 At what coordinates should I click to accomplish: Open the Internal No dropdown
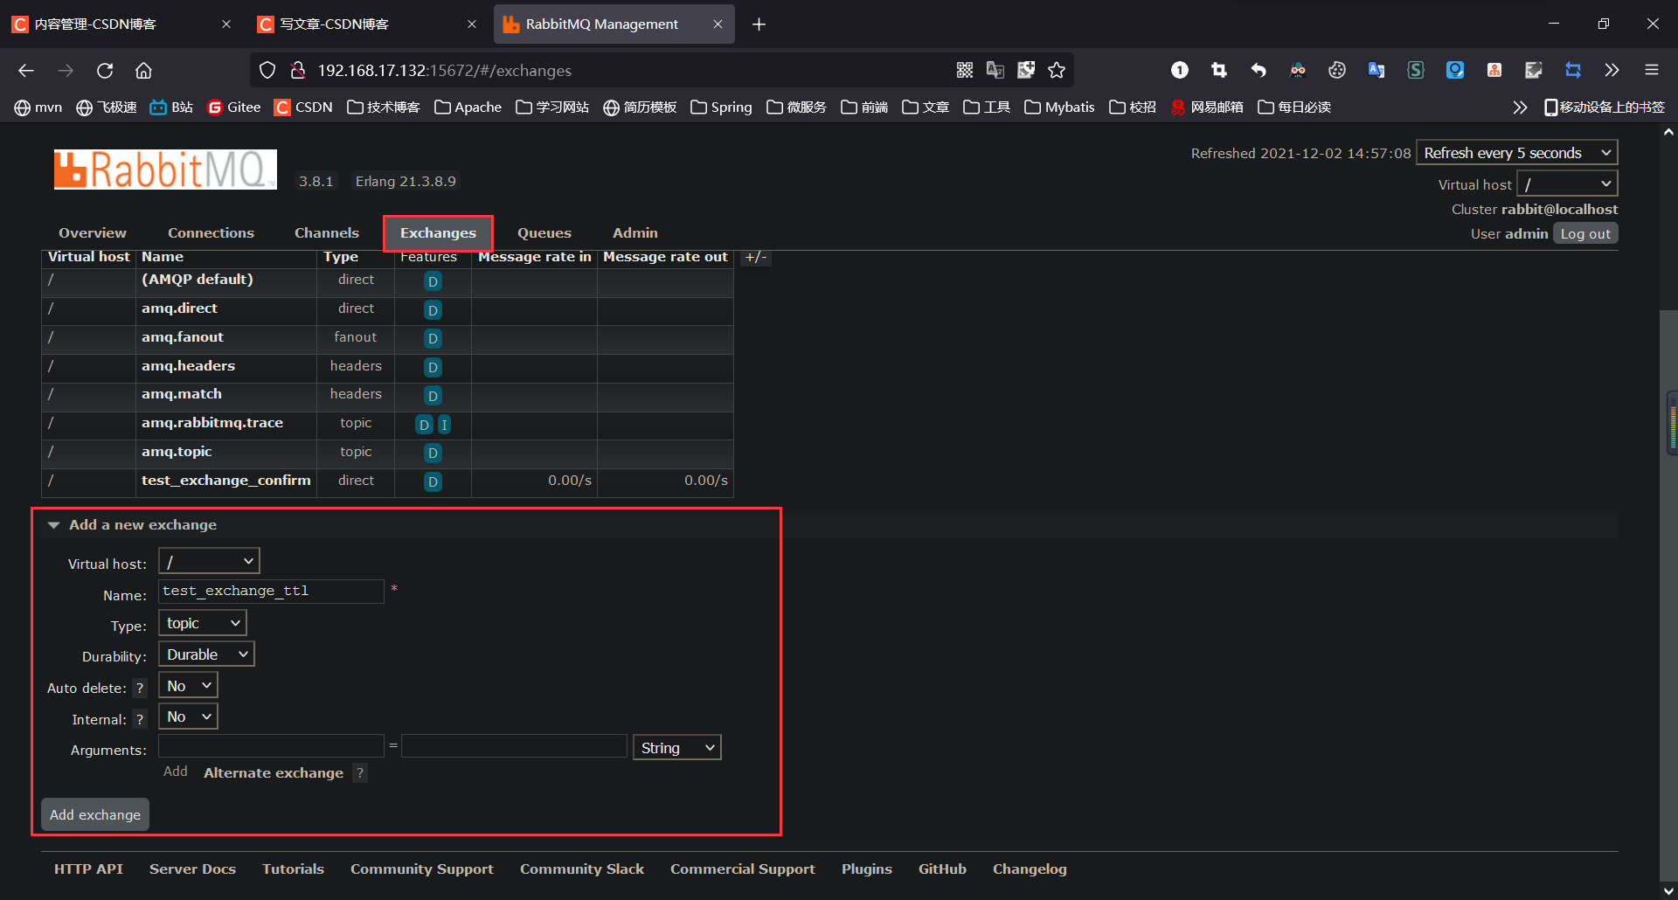188,717
